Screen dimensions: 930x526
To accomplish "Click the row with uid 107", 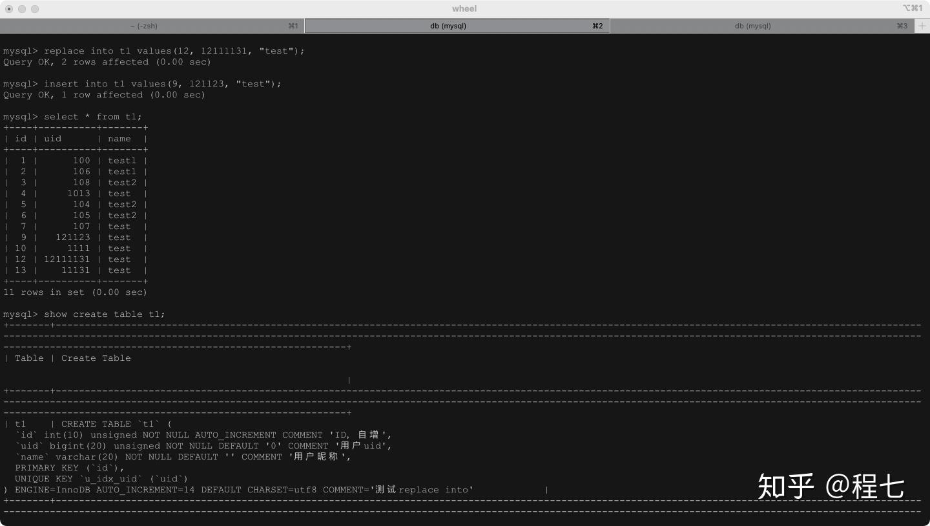I will click(76, 227).
